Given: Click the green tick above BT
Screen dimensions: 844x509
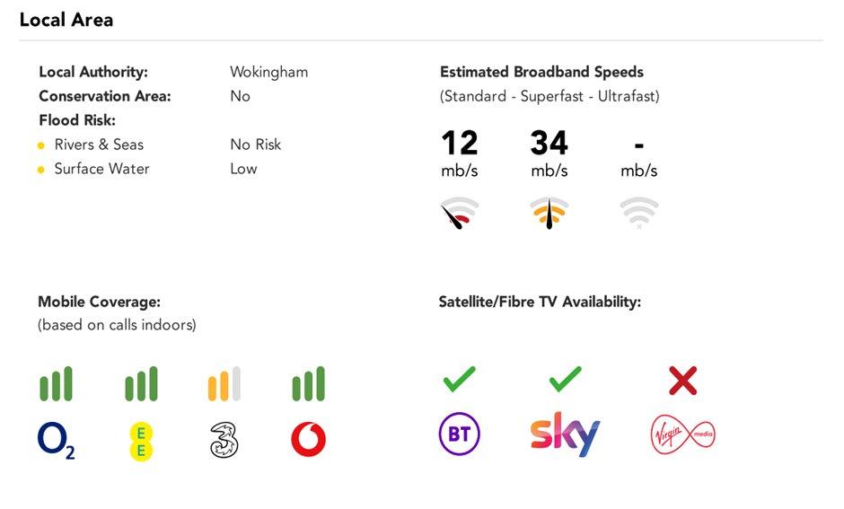Looking at the screenshot, I should pos(459,379).
